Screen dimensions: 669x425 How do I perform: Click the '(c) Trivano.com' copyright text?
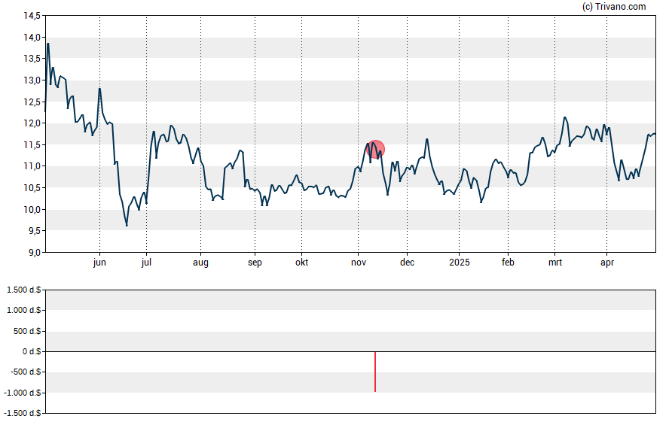(614, 6)
